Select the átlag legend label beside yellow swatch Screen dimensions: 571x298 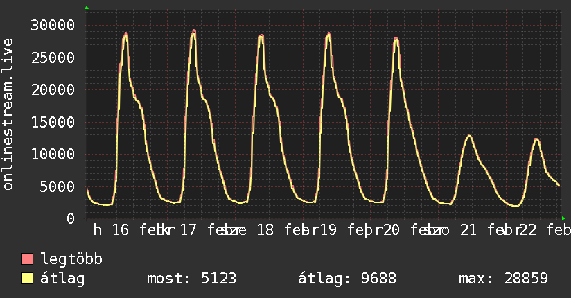coord(62,279)
